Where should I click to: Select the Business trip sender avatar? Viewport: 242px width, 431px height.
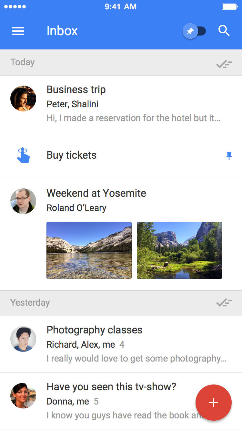[x=23, y=99]
